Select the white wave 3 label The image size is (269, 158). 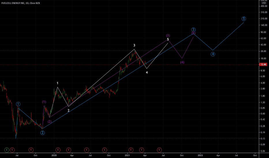[x=134, y=45]
